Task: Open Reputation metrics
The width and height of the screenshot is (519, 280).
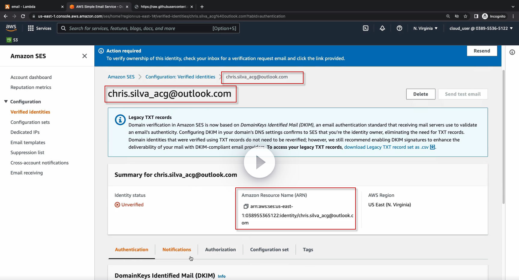Action: [x=31, y=87]
